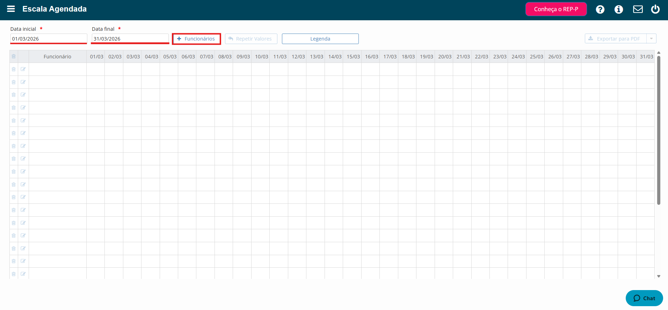Delete the first row using its trash icon

[x=14, y=69]
